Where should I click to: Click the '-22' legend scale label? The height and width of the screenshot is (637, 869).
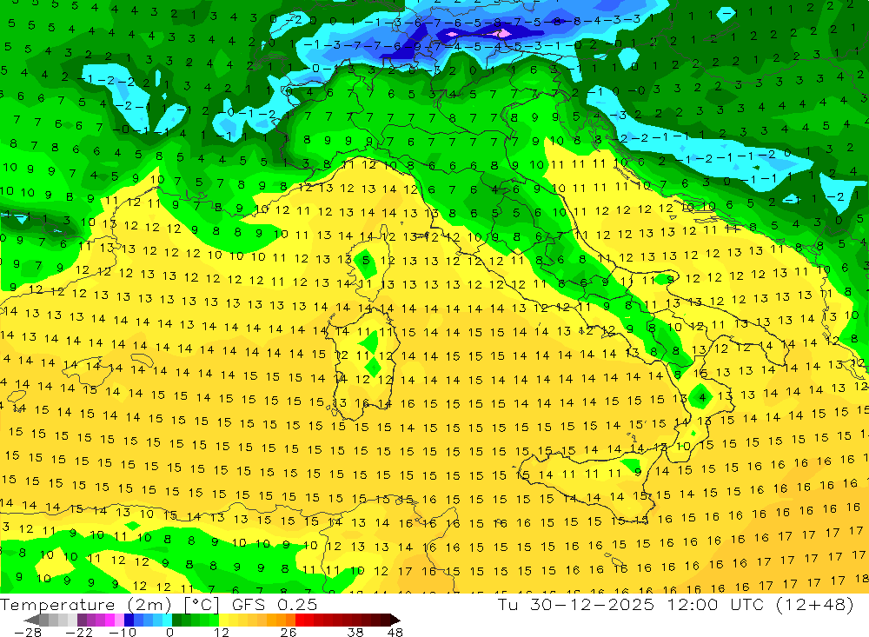pos(79,633)
